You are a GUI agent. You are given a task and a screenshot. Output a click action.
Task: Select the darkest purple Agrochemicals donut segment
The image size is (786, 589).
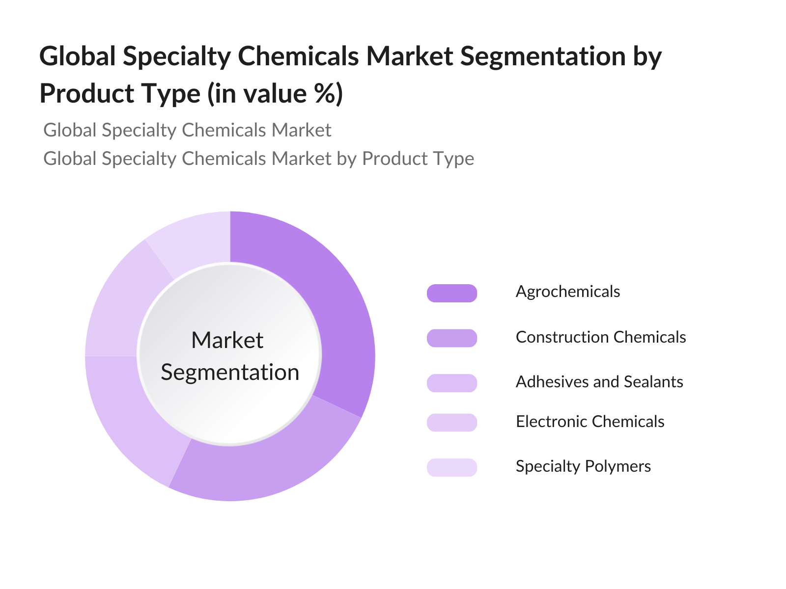[x=334, y=304]
